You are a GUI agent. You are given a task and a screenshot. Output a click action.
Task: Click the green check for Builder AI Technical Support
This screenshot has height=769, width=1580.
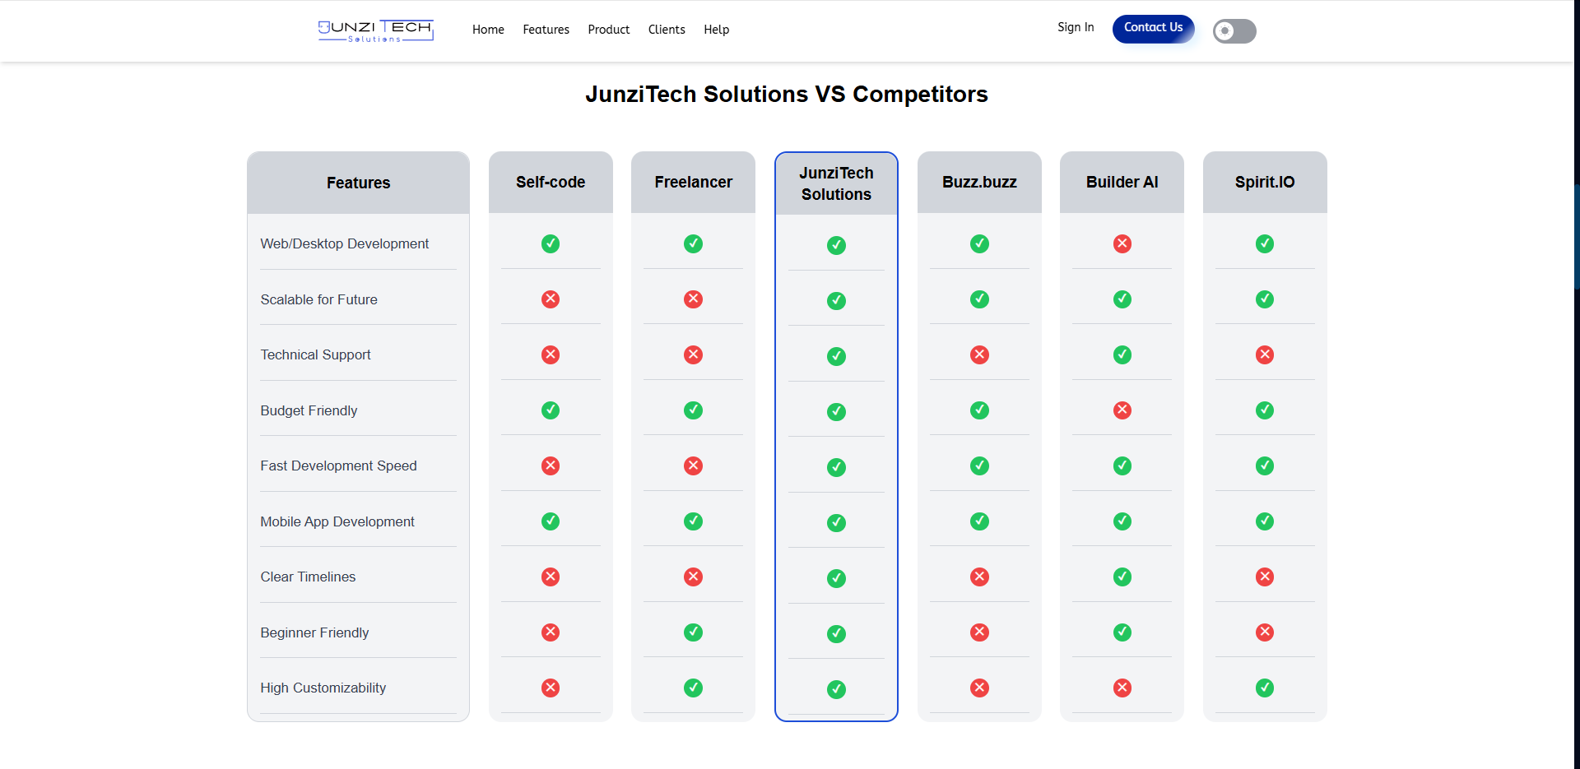pyautogui.click(x=1122, y=354)
